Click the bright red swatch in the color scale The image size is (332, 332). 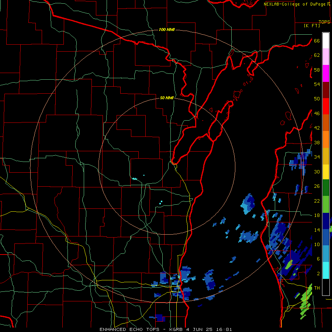coord(326,106)
